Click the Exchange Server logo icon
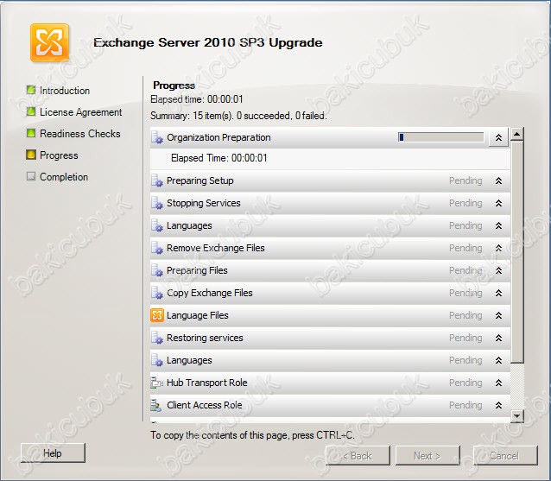551x481 pixels. coord(49,42)
